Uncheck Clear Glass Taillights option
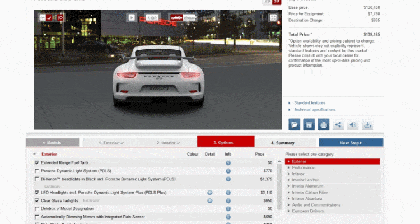 click(37, 200)
